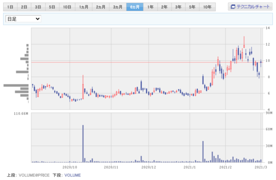Click the 2020/11 date axis label

111,167
